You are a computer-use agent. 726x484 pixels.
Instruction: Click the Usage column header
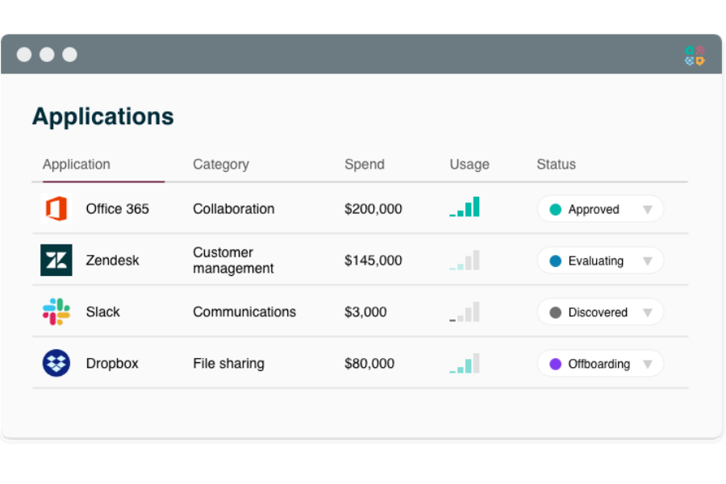[x=469, y=165]
